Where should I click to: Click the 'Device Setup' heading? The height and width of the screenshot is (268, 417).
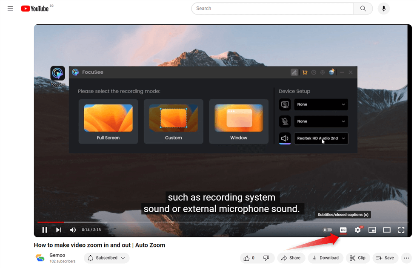point(294,91)
